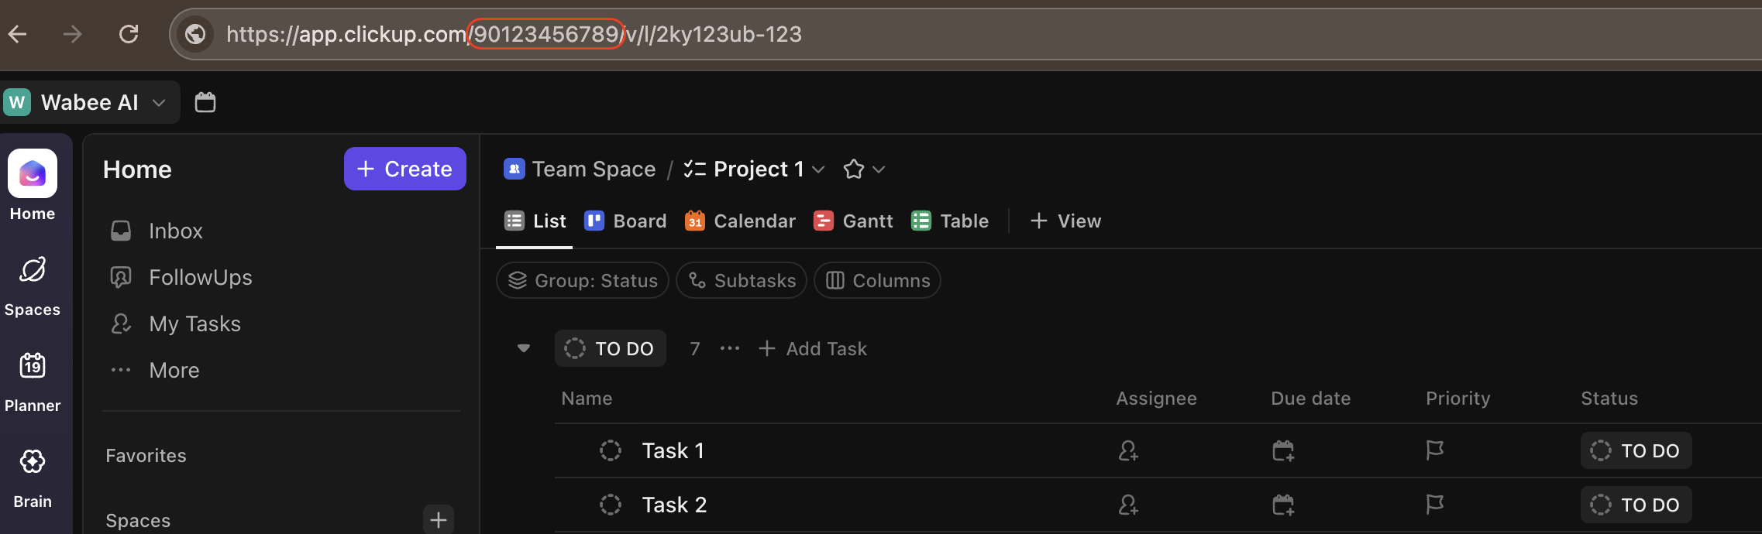Open the calendar icon beside workspace name
Screen dimensions: 1762x534
click(x=205, y=102)
